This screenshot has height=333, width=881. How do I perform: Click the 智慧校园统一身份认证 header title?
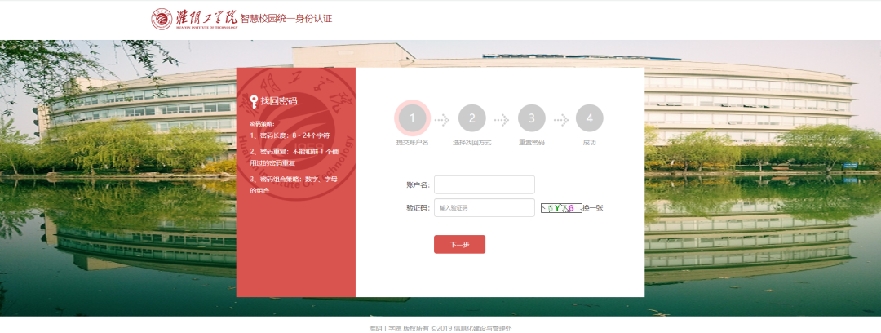[x=286, y=18]
